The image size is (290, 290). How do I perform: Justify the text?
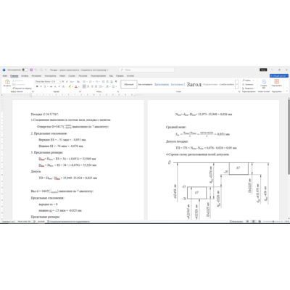pos(96,86)
